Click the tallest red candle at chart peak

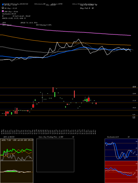point(53,90)
